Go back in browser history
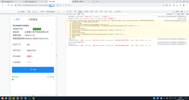189x100 pixels. (x=2, y=5)
